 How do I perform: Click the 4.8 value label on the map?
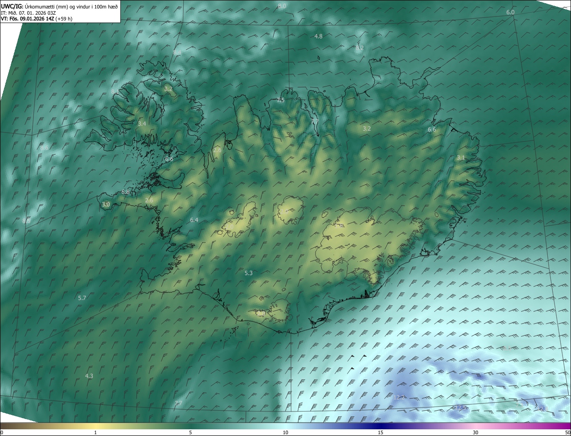click(x=319, y=36)
